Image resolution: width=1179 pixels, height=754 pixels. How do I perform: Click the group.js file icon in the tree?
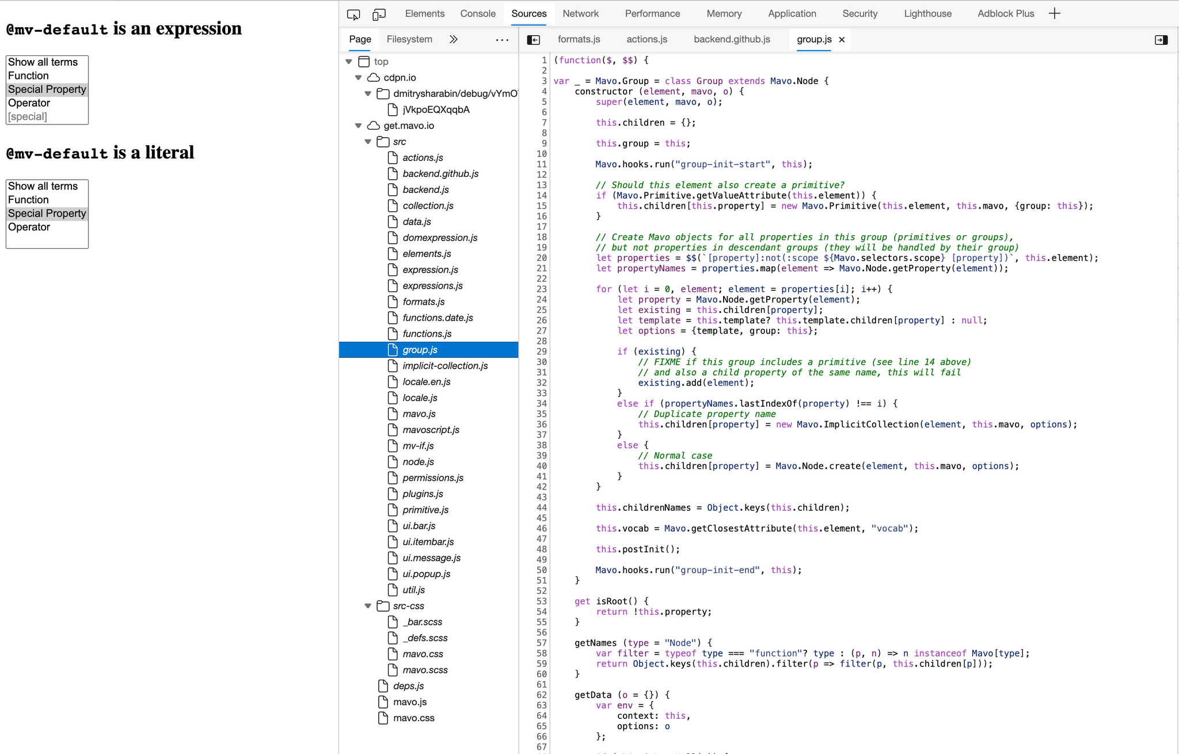pos(393,350)
